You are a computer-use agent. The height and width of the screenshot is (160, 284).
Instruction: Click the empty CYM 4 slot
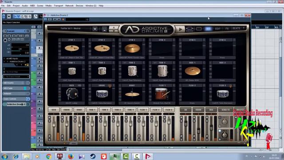pyautogui.click(x=162, y=48)
